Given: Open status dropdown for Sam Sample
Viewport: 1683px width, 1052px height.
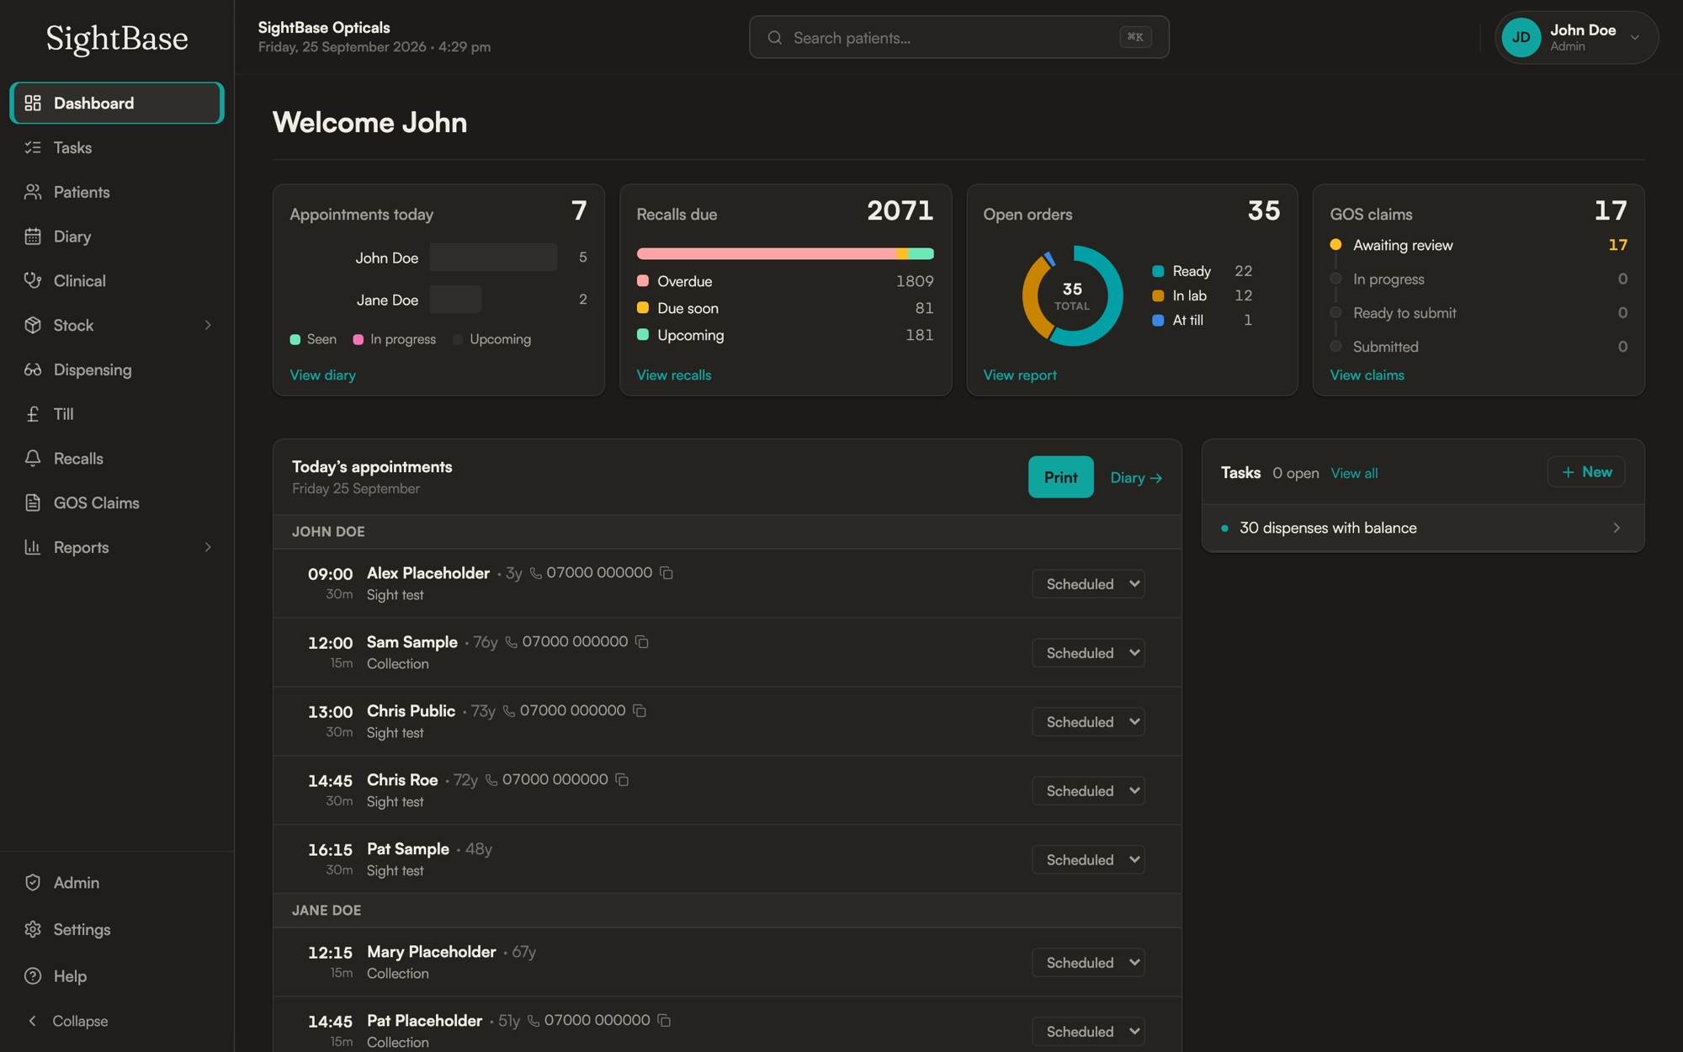Looking at the screenshot, I should click(x=1088, y=652).
